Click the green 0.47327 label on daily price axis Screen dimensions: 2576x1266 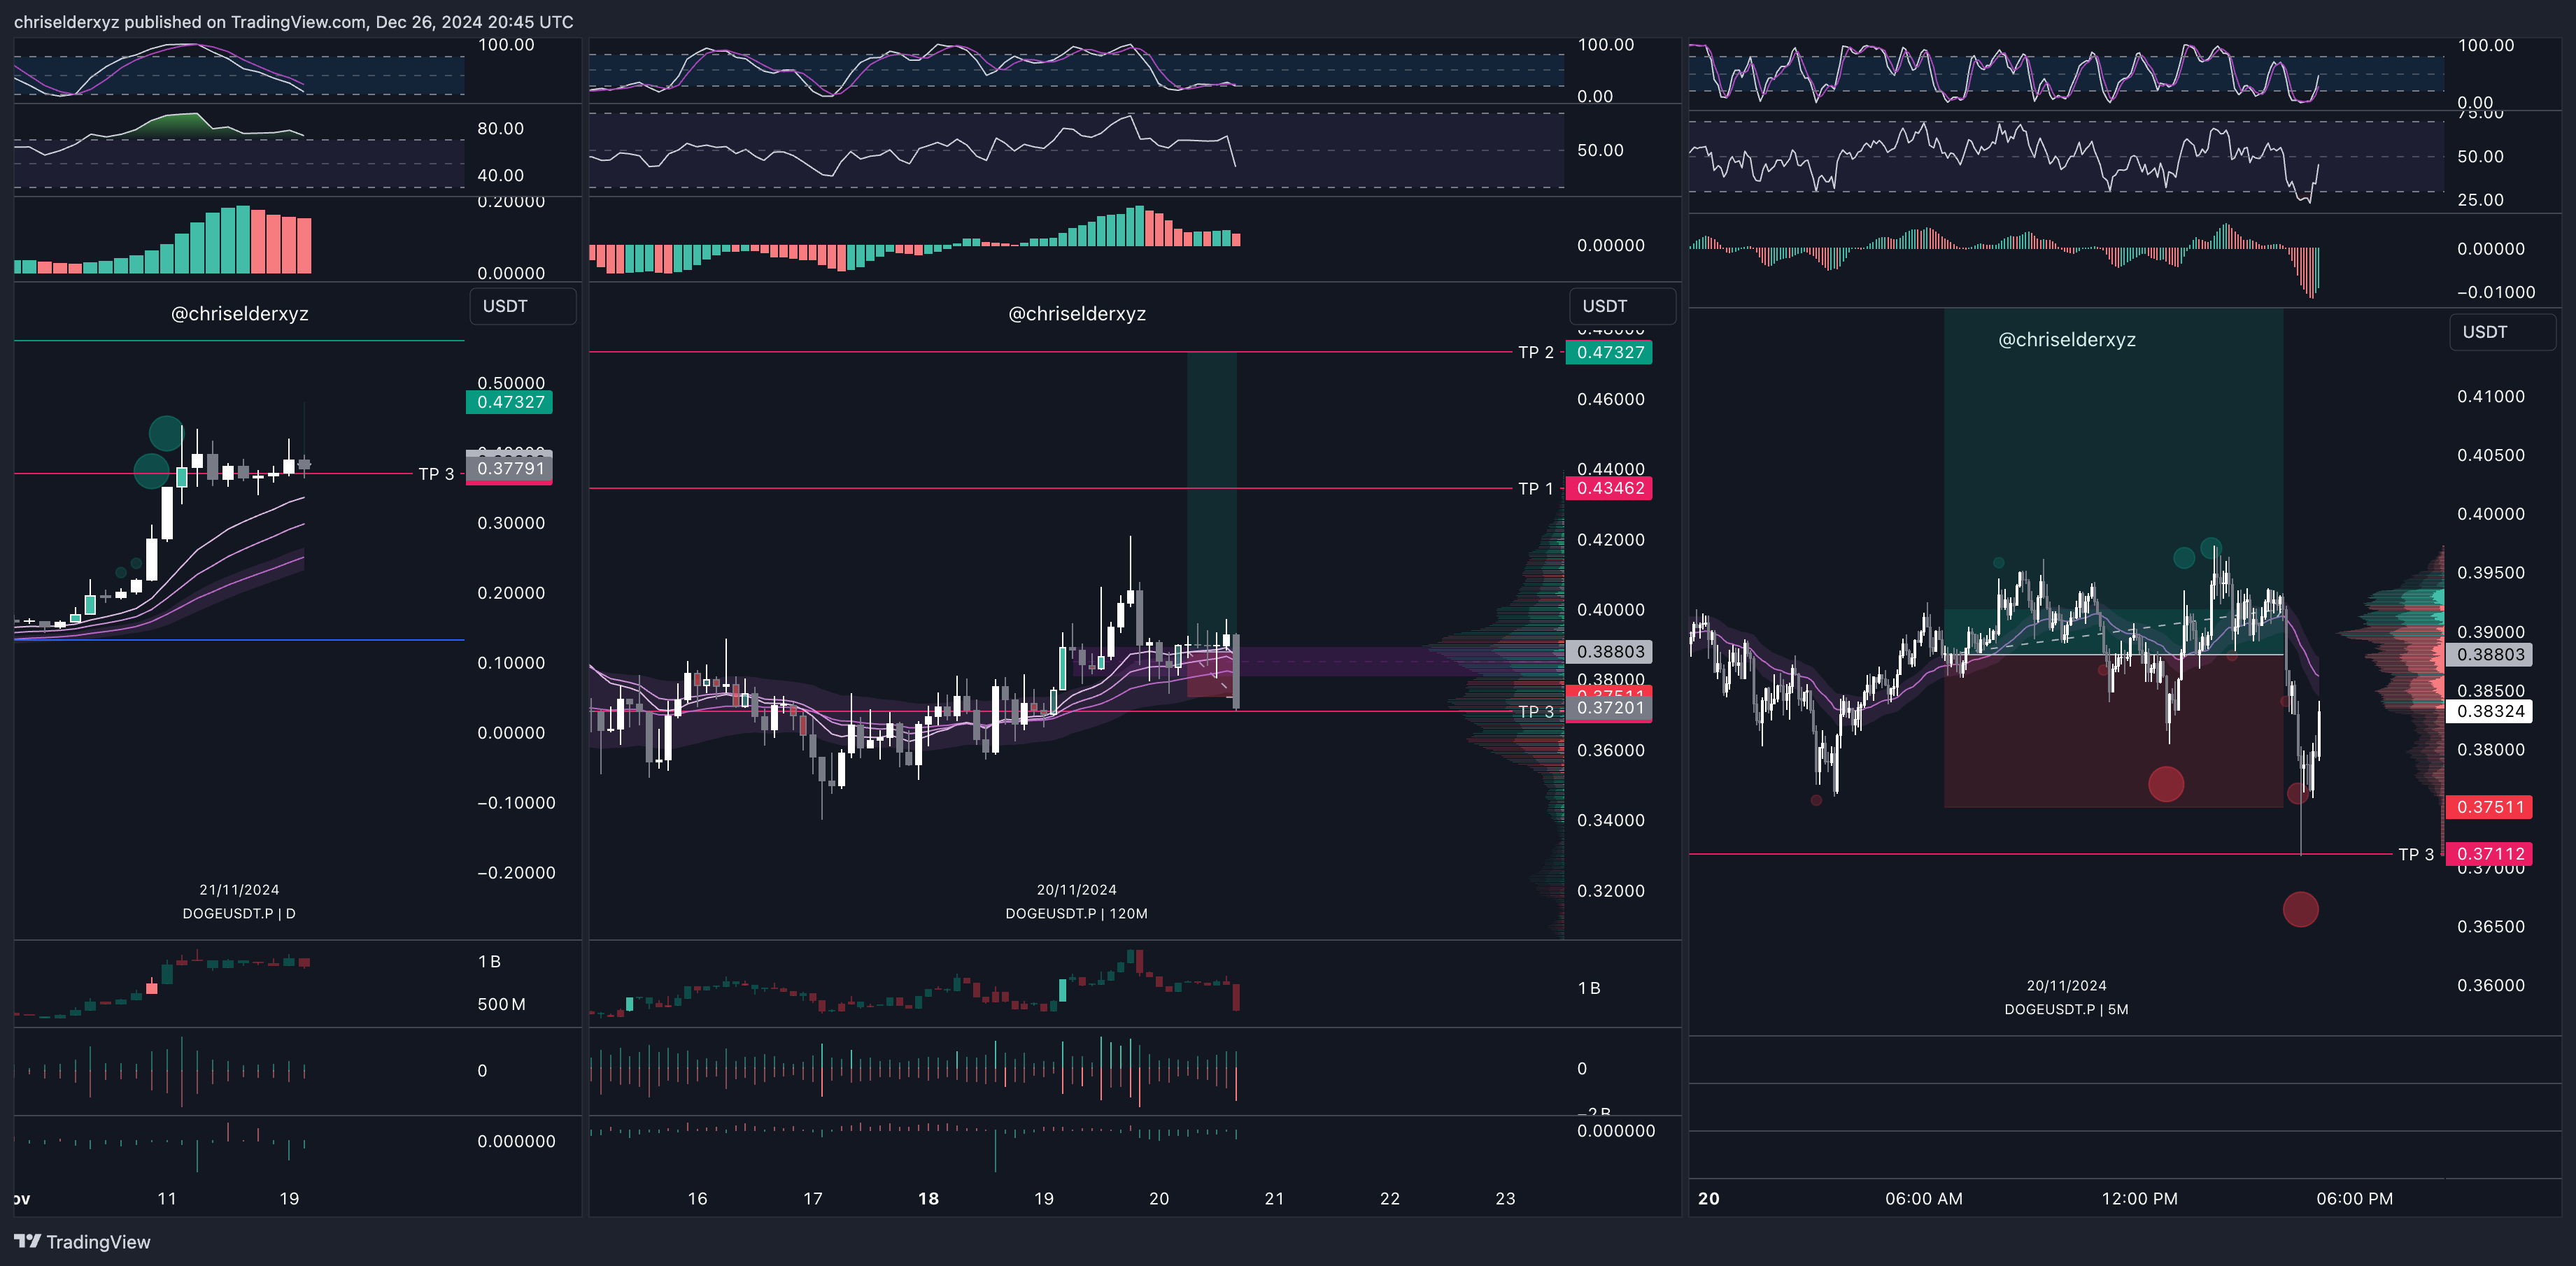pyautogui.click(x=510, y=402)
